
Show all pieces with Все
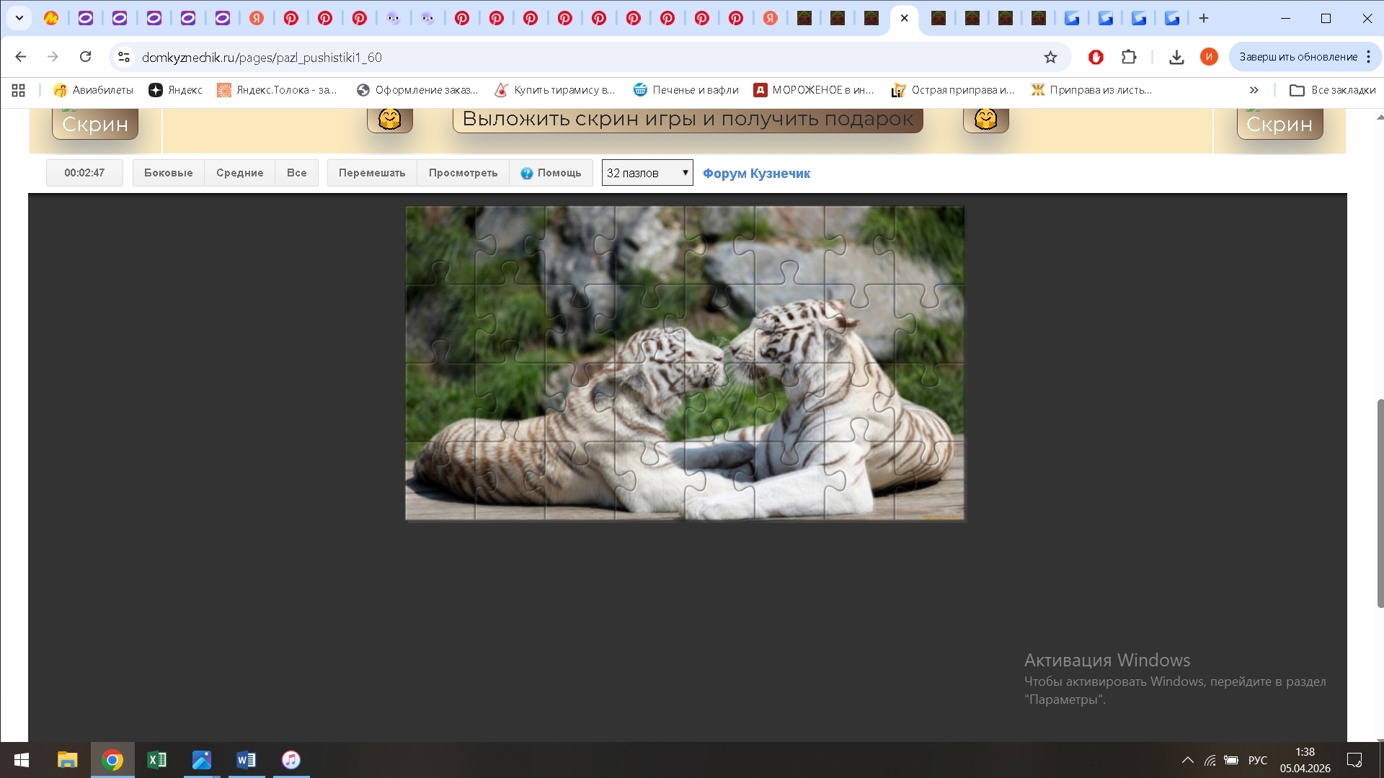click(296, 173)
